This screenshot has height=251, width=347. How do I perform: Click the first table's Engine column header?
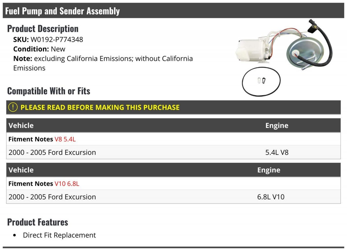click(x=277, y=125)
